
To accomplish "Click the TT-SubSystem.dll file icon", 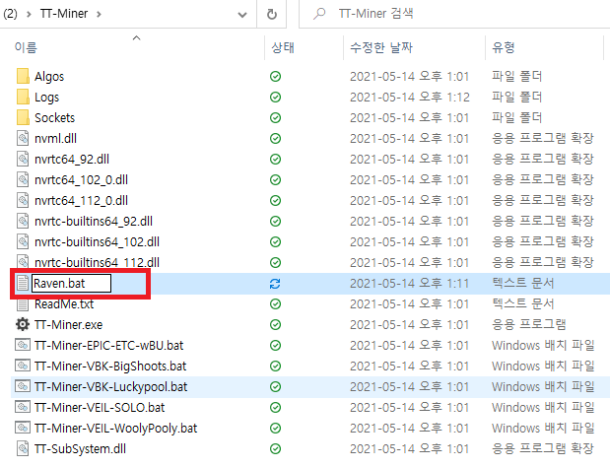I will pyautogui.click(x=23, y=448).
